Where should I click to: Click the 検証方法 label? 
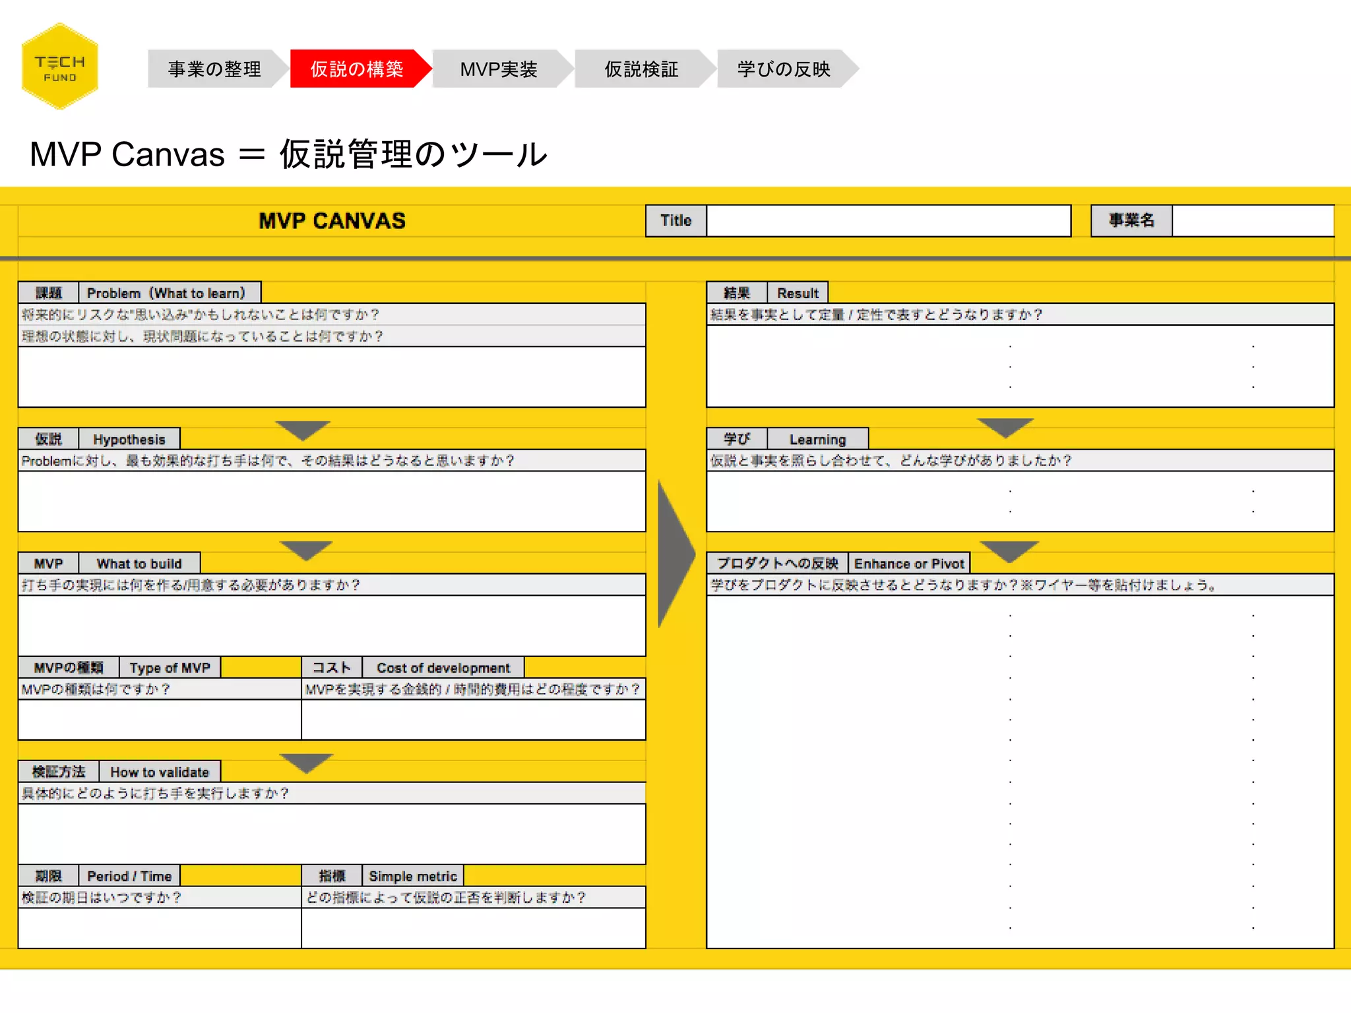(x=59, y=772)
